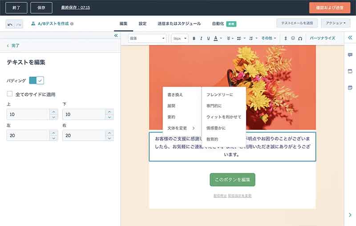Click the 上 padding input field
This screenshot has height=226, width=356.
click(28, 114)
